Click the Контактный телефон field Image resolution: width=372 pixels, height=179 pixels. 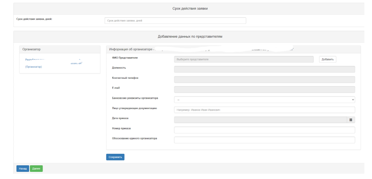tap(265, 79)
